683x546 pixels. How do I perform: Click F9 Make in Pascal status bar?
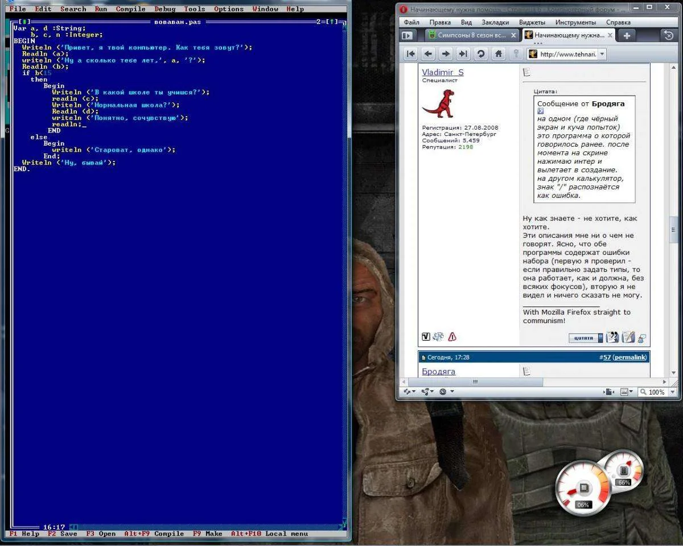pos(207,534)
